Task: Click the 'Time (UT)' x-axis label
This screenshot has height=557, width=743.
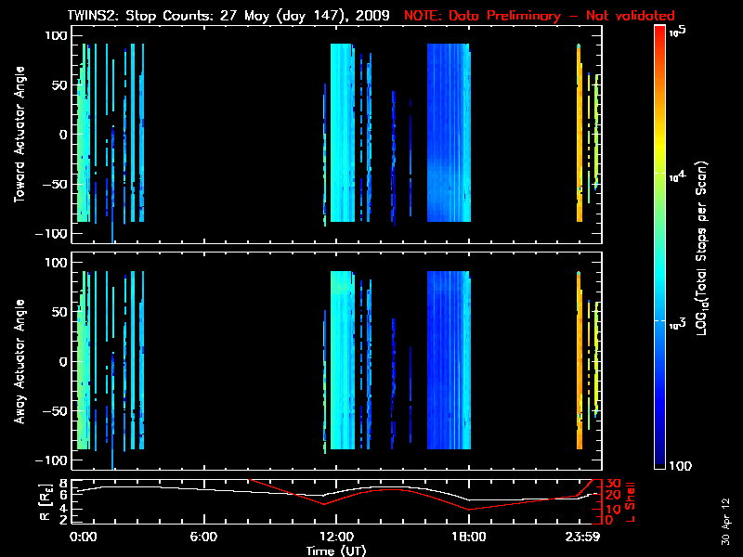Action: (335, 550)
